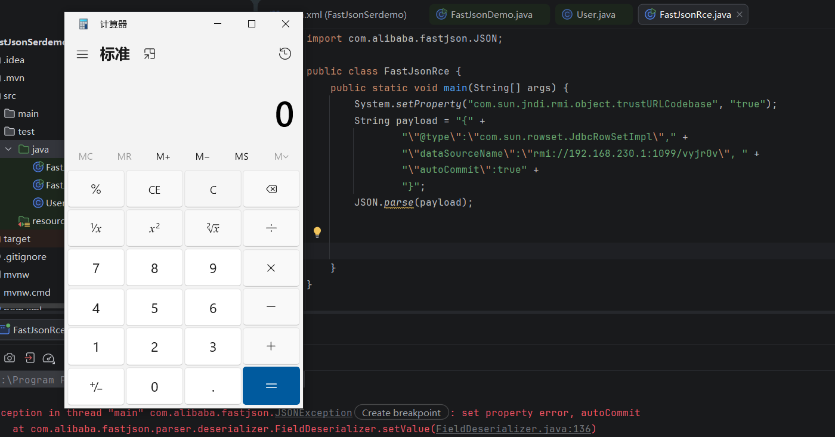Maximize the calculator window
835x437 pixels.
(x=252, y=24)
